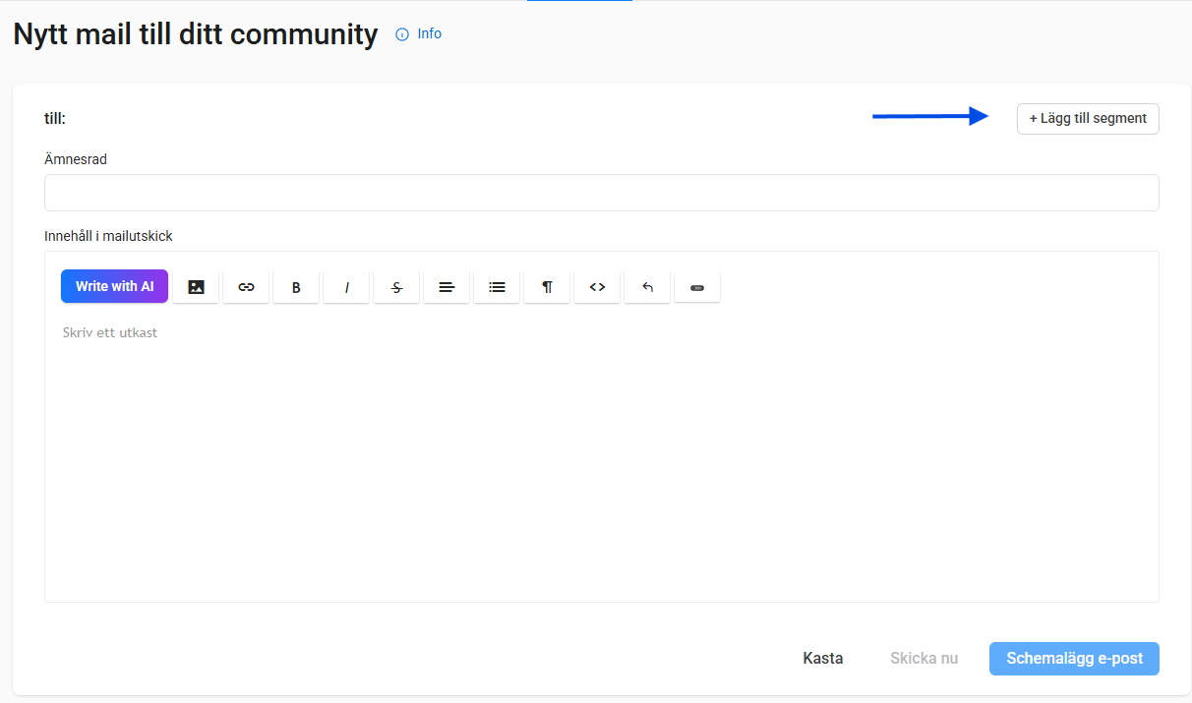Image resolution: width=1192 pixels, height=703 pixels.
Task: Insert a hyperlink using the link icon
Action: (246, 287)
